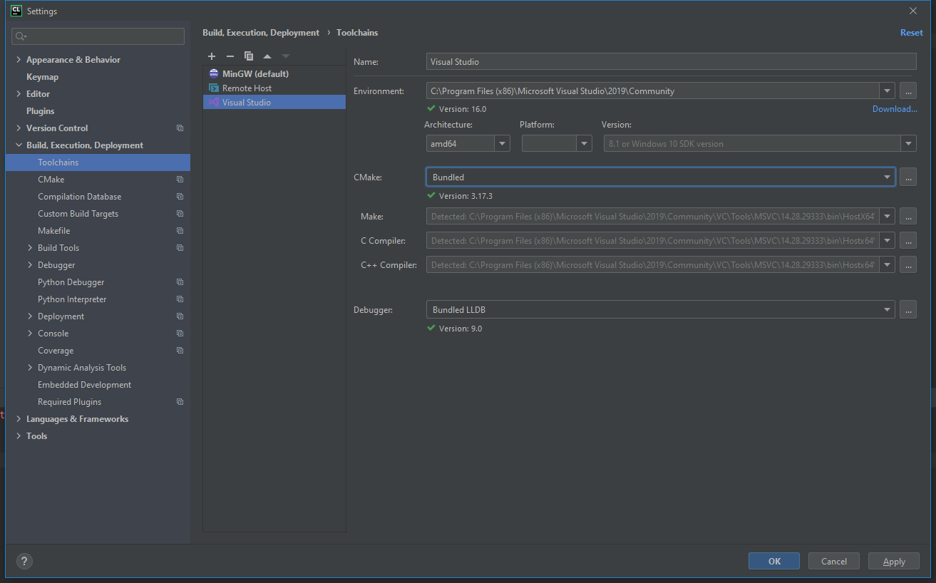Browse for the Environment path
This screenshot has width=936, height=583.
(x=907, y=91)
